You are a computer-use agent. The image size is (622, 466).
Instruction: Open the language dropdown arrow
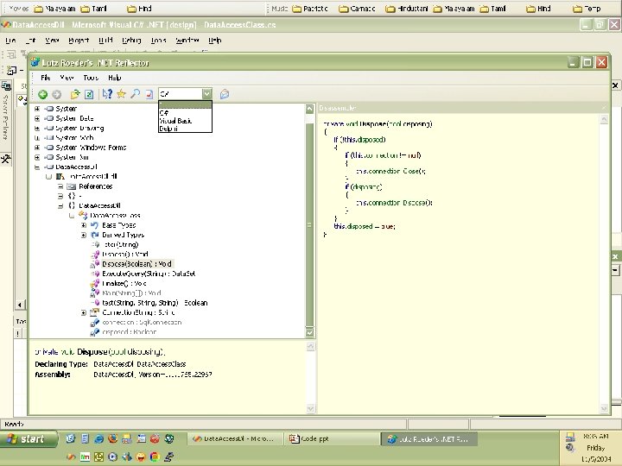[206, 93]
